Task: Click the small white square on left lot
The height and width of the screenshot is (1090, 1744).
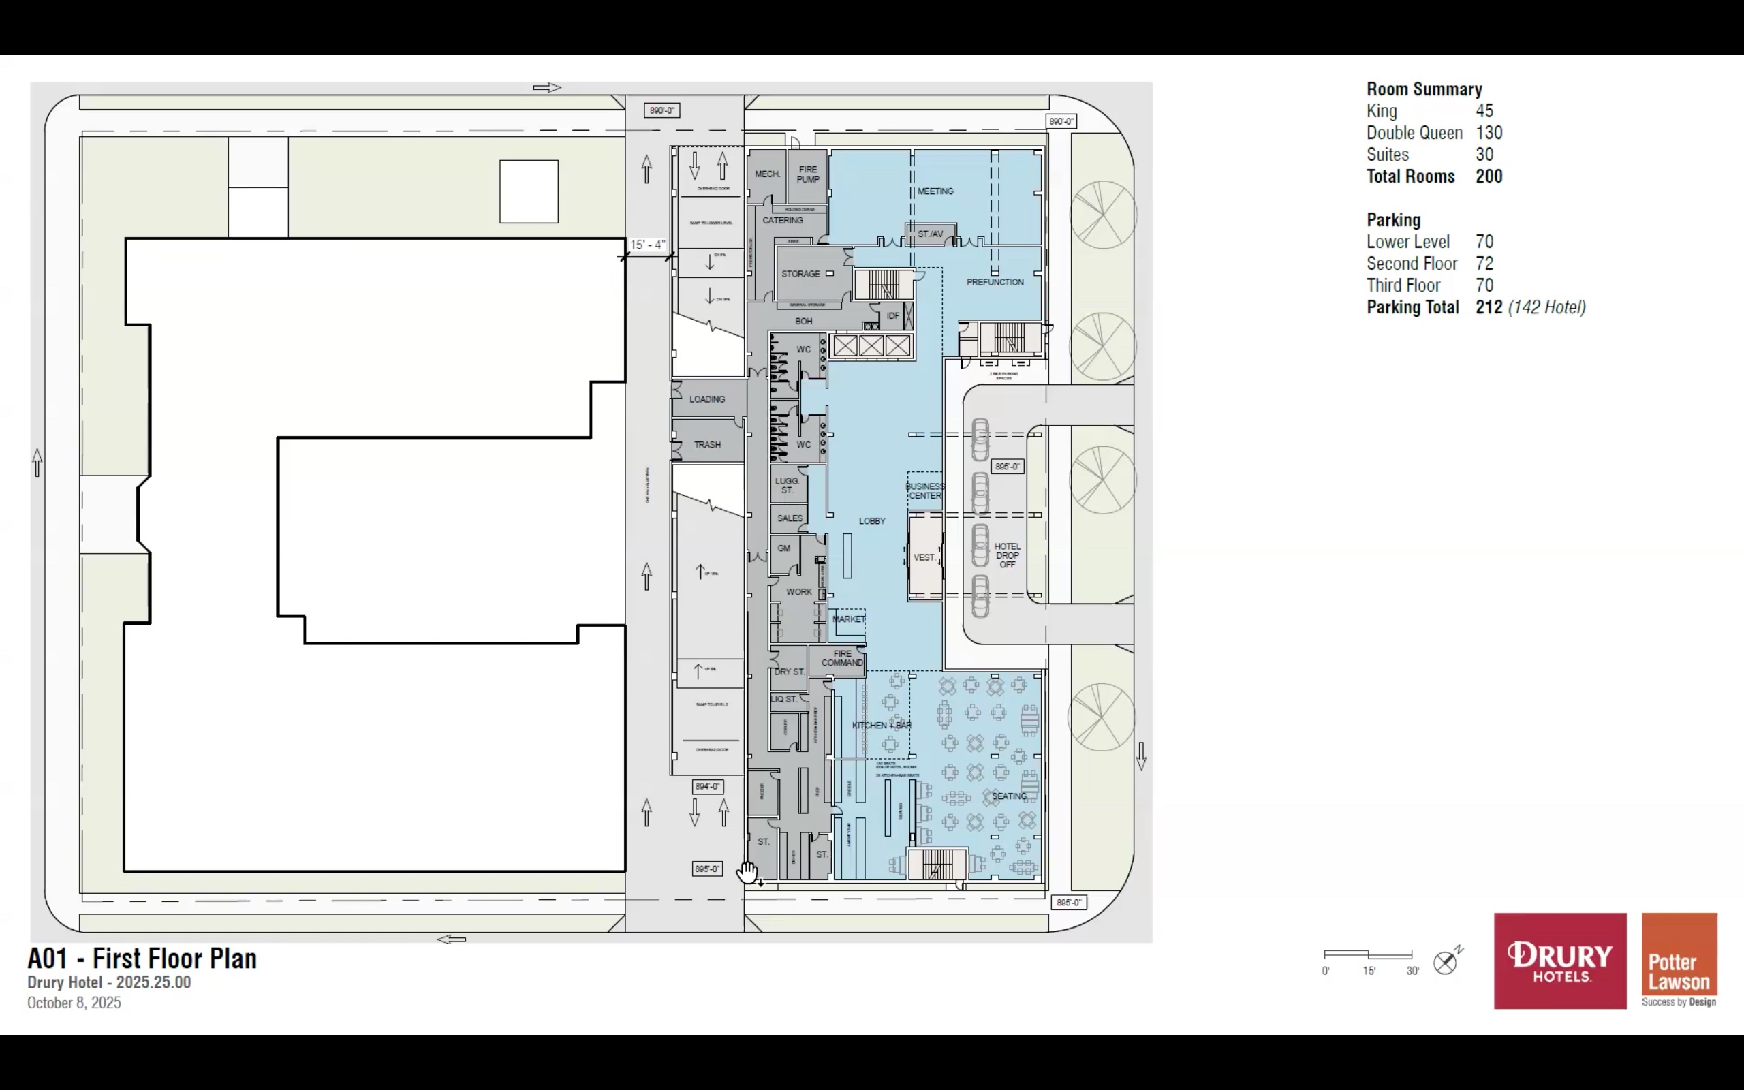Action: click(528, 191)
